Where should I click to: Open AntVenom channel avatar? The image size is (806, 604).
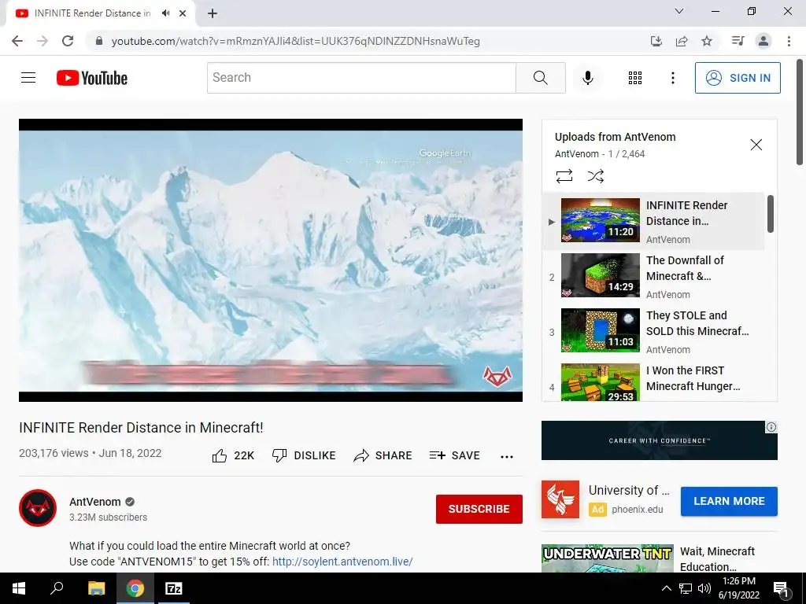point(38,508)
